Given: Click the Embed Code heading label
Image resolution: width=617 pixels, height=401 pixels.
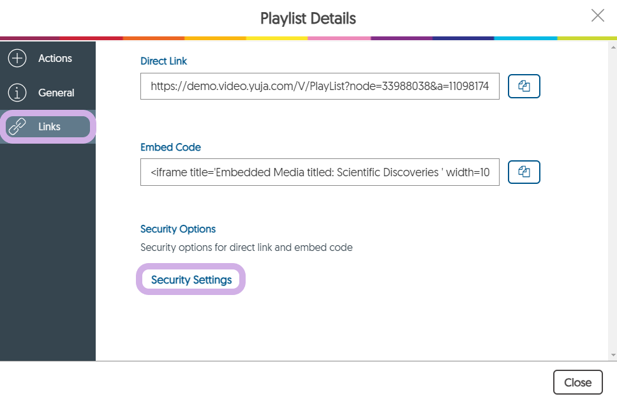Looking at the screenshot, I should coord(170,147).
